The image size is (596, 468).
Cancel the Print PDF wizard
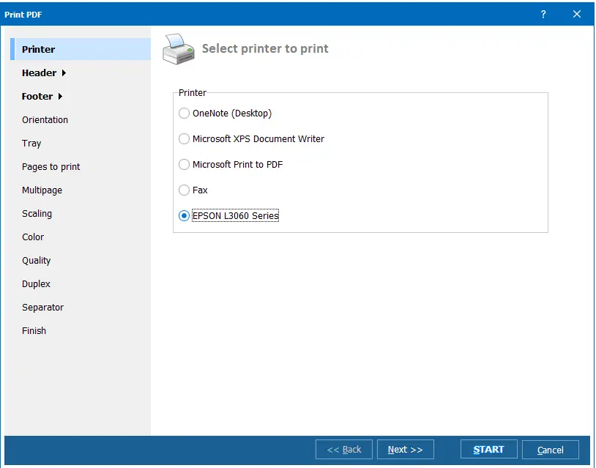550,449
